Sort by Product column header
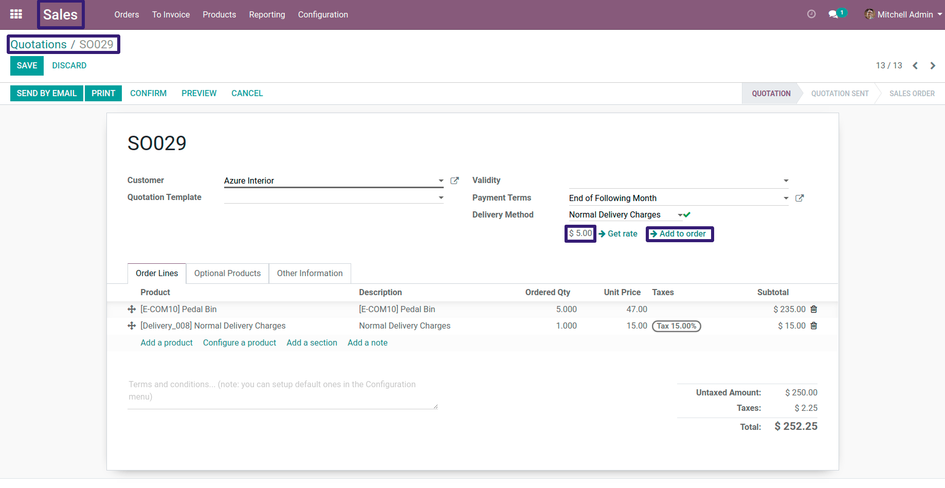The image size is (945, 488). coord(155,292)
